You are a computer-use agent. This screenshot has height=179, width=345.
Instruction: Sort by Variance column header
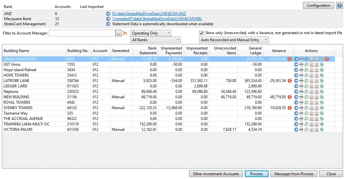click(x=278, y=50)
